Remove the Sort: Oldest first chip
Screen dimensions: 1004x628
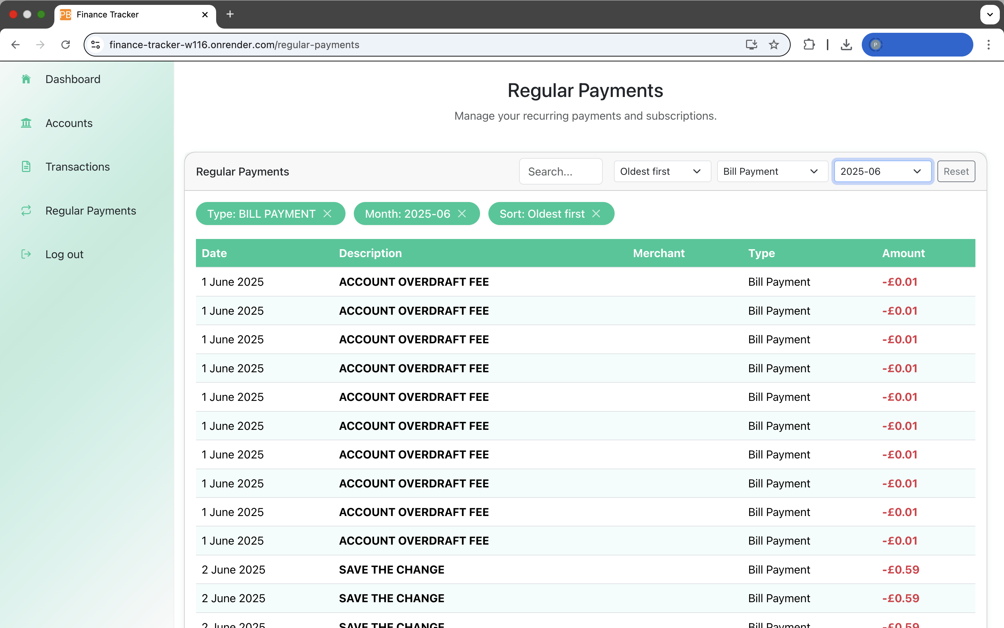(596, 214)
